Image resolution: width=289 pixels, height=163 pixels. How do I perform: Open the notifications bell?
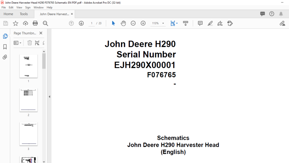pos(281,14)
